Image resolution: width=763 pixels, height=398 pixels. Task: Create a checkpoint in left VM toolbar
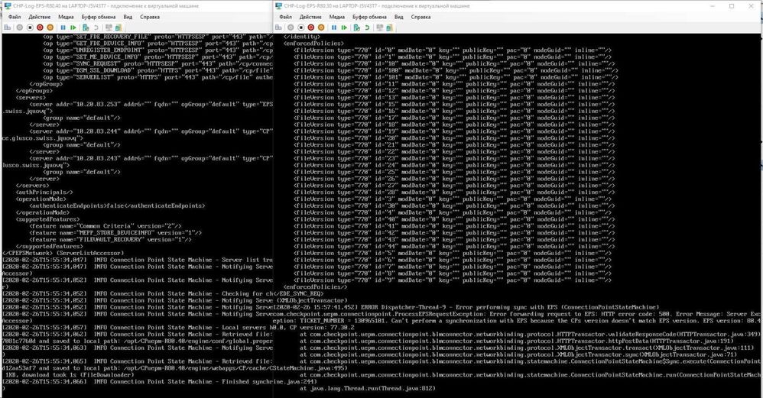tap(84, 27)
